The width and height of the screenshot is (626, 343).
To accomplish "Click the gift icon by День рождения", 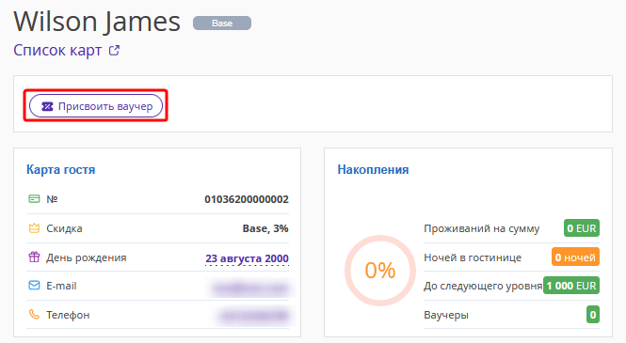I will click(34, 257).
